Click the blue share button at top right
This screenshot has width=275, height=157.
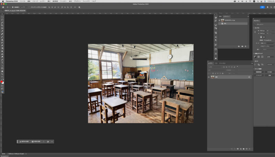[262, 7]
